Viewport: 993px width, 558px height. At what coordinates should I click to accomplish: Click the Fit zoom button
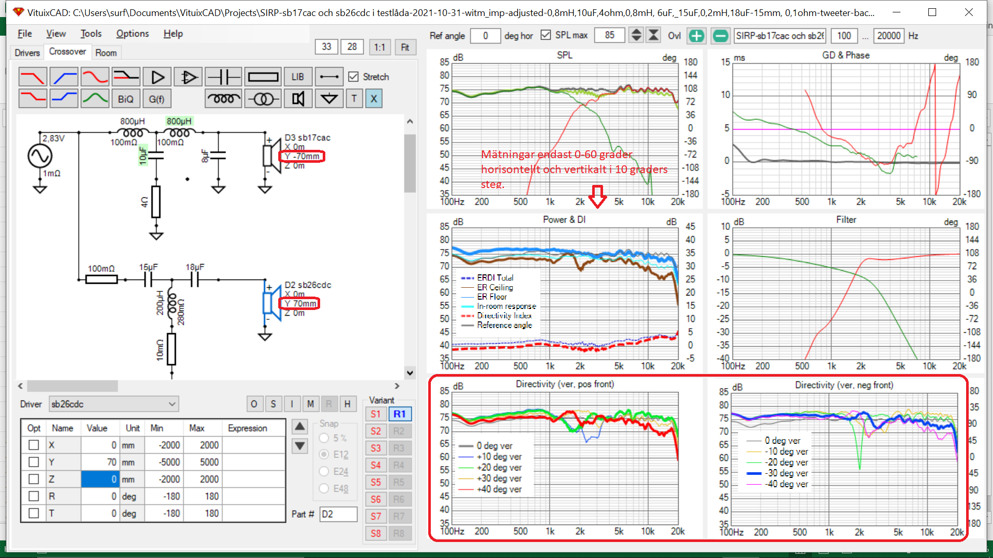pos(405,47)
